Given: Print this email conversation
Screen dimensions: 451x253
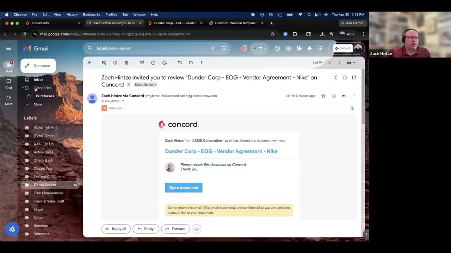Looking at the screenshot, I should pos(345,77).
